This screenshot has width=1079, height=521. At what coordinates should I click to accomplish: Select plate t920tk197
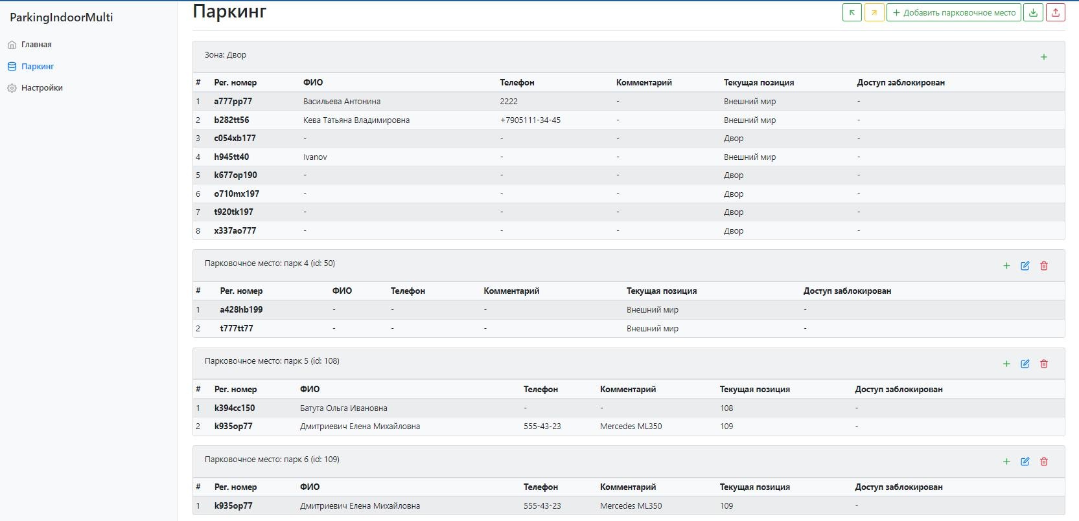point(234,212)
